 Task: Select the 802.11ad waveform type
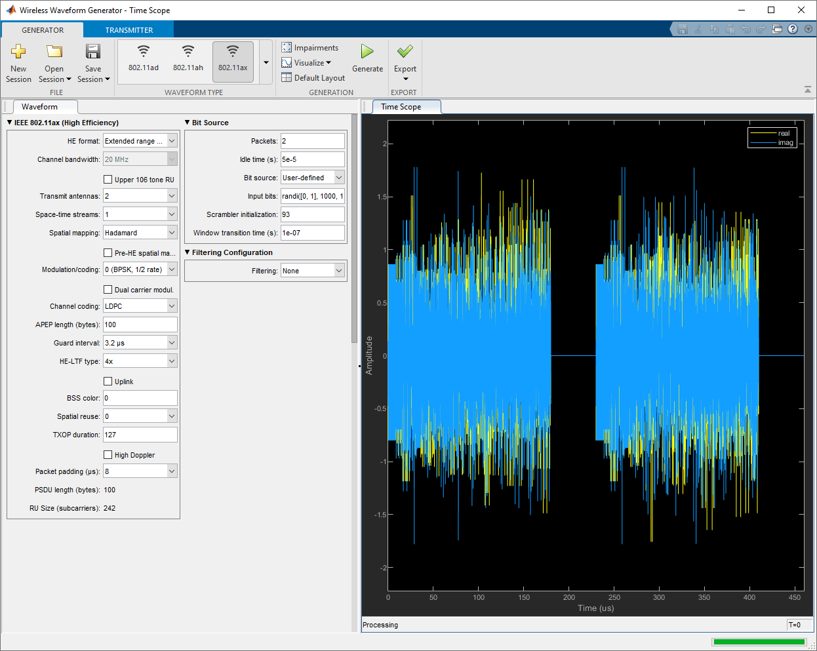[x=144, y=59]
